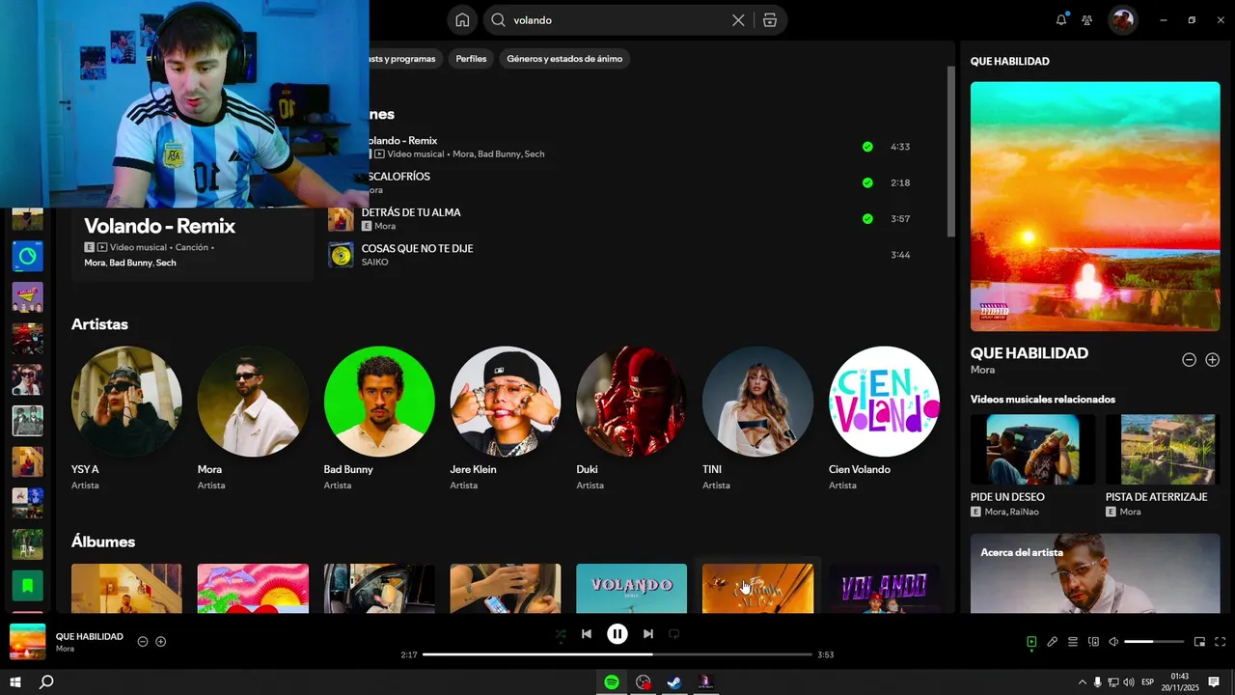
Task: Select the Podcasts y programas filter chip
Action: [405, 59]
